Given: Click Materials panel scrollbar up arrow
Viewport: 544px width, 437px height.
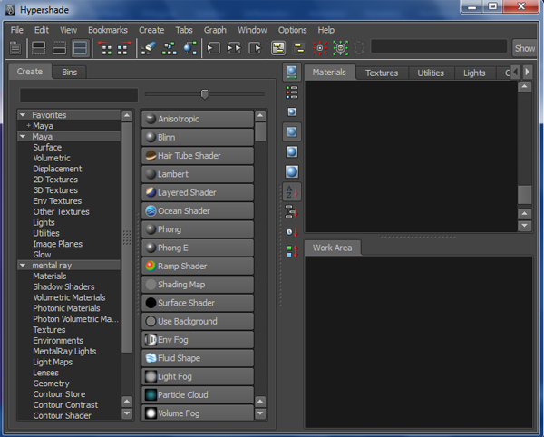Looking at the screenshot, I should click(x=525, y=86).
